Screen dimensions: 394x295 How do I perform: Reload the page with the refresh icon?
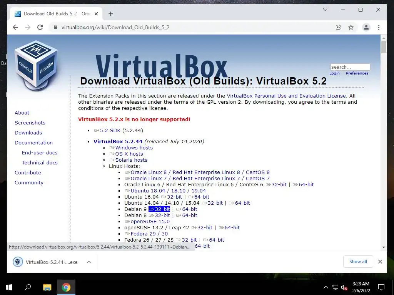[40, 27]
